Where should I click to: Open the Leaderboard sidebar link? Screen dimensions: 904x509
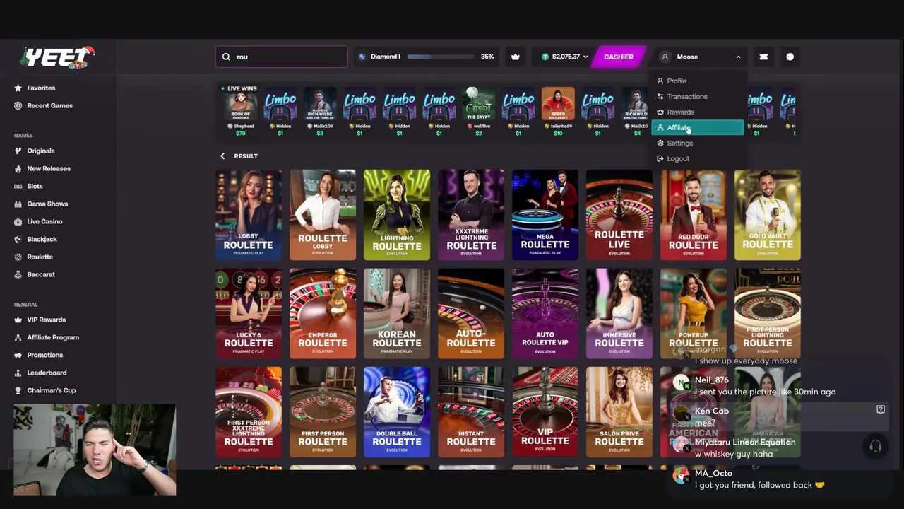pos(47,373)
